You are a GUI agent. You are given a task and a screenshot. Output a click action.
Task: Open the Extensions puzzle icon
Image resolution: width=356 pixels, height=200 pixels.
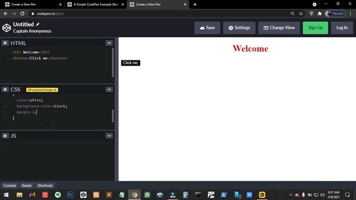pos(320,13)
